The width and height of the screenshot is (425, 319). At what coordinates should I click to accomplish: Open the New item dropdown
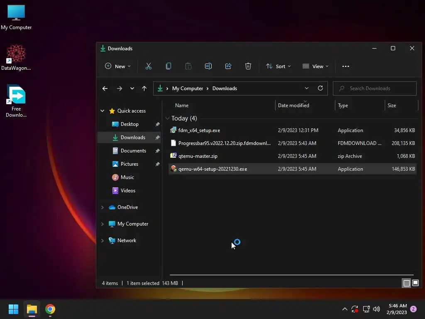click(x=117, y=66)
